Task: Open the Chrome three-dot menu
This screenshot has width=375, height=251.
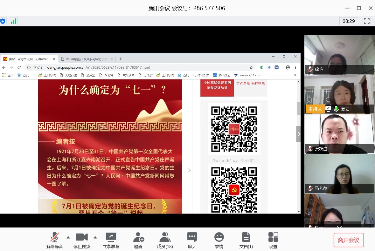Action: point(295,68)
